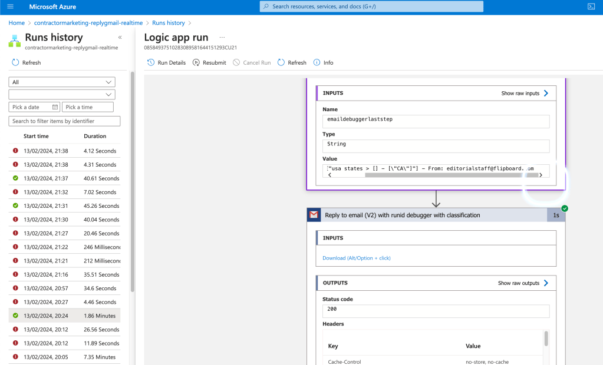Viewport: 603px width, 365px height.
Task: Open the Azure portal hamburger menu
Action: click(x=11, y=6)
